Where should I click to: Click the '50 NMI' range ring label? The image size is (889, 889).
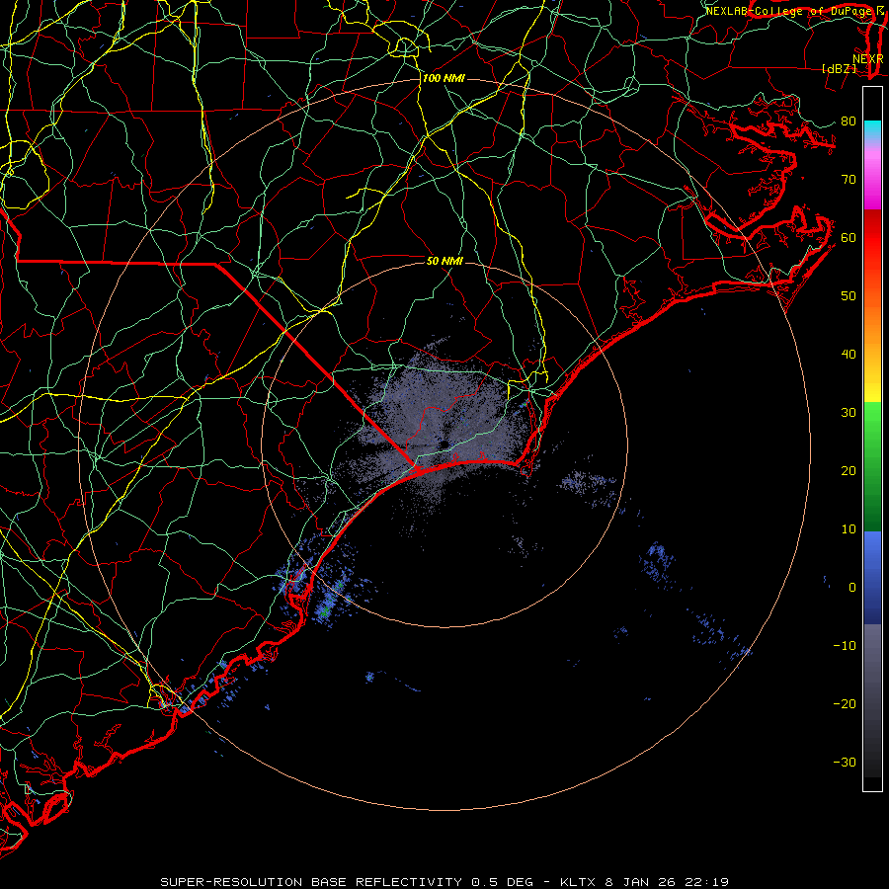[x=444, y=261]
